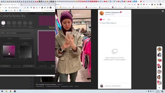Image resolution: width=165 pixels, height=93 pixels.
Task: Click the large purple color preview swatch
Action: [47, 46]
